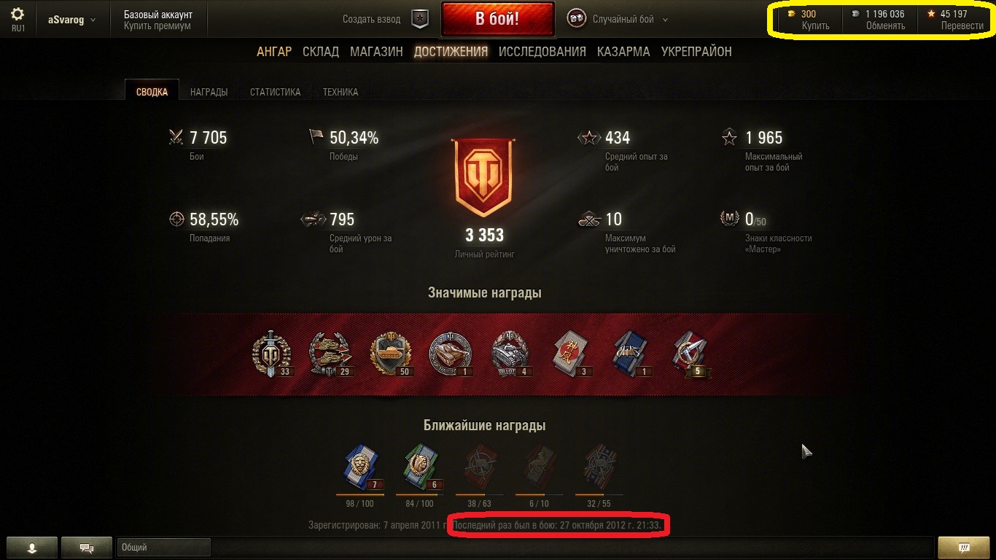Open the contacts list icon
Viewport: 996px width, 560px height.
point(31,548)
